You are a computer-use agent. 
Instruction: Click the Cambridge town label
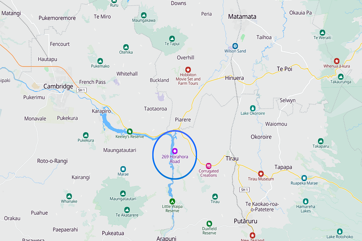pos(58,87)
